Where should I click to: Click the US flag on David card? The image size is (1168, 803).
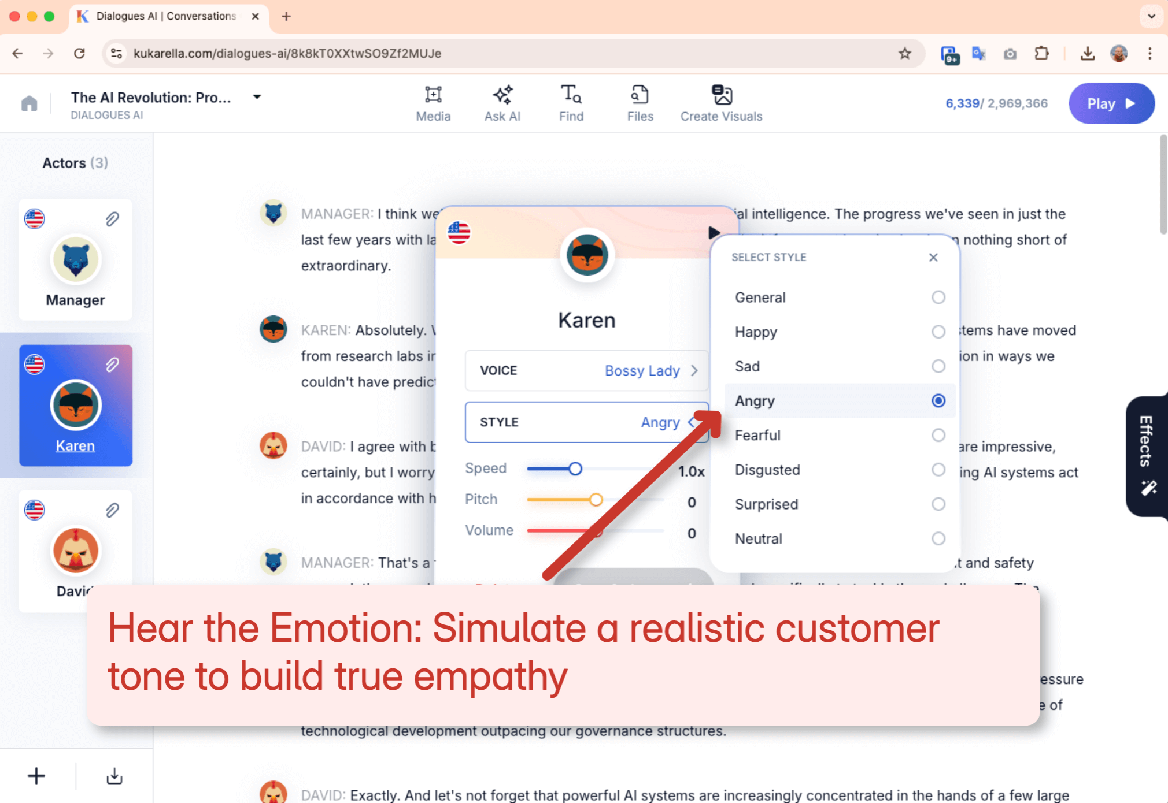(x=35, y=510)
